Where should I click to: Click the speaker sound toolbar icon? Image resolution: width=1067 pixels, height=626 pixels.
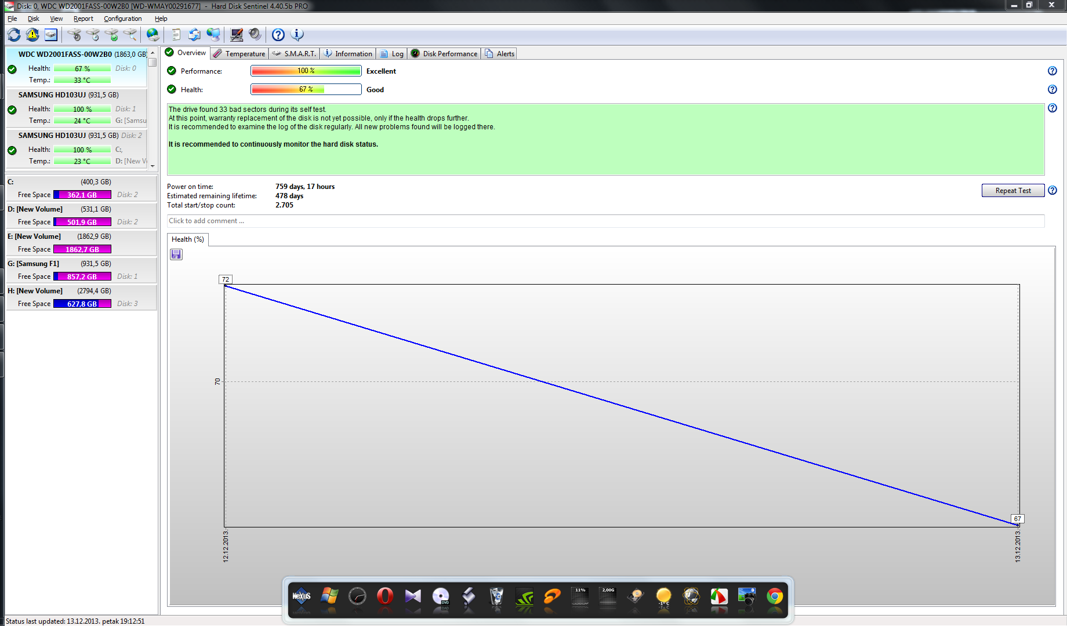pyautogui.click(x=255, y=35)
